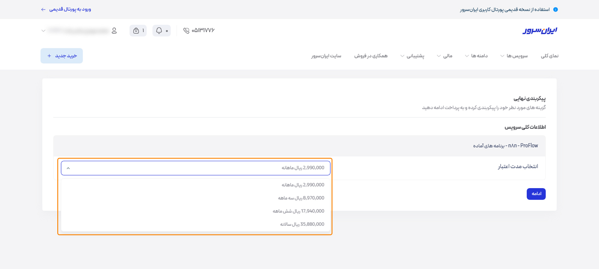Select the 17,940,000 Rial six-month option
The width and height of the screenshot is (599, 269).
click(x=298, y=211)
